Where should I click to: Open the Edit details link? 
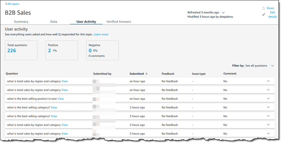[273, 15]
